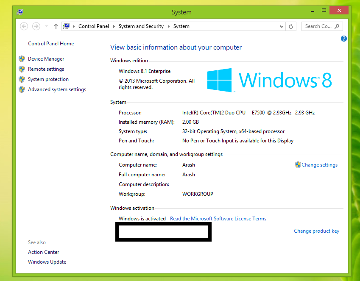Click the search magnifier icon
This screenshot has width=360, height=281.
coord(337,26)
